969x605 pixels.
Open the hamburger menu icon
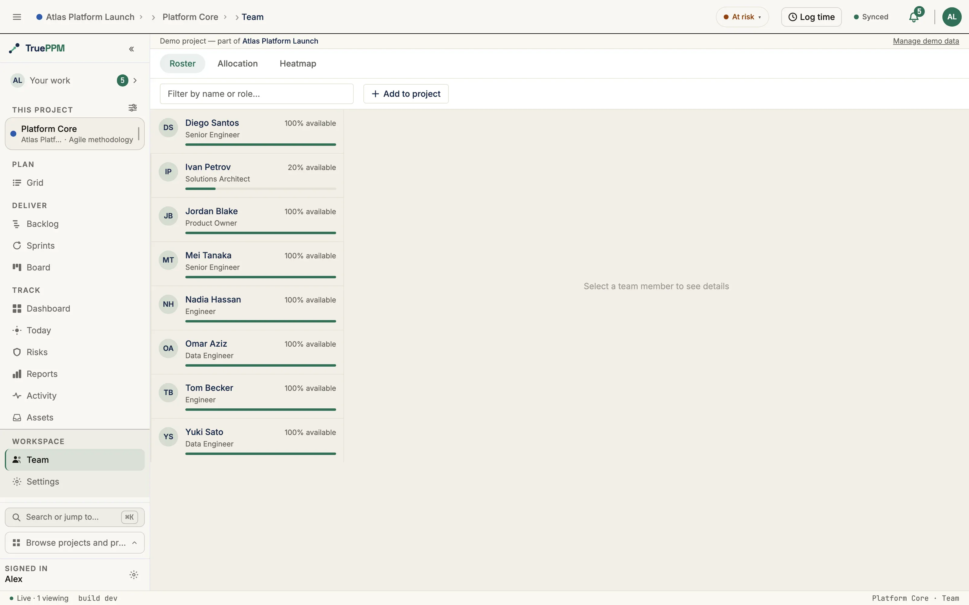[x=17, y=17]
